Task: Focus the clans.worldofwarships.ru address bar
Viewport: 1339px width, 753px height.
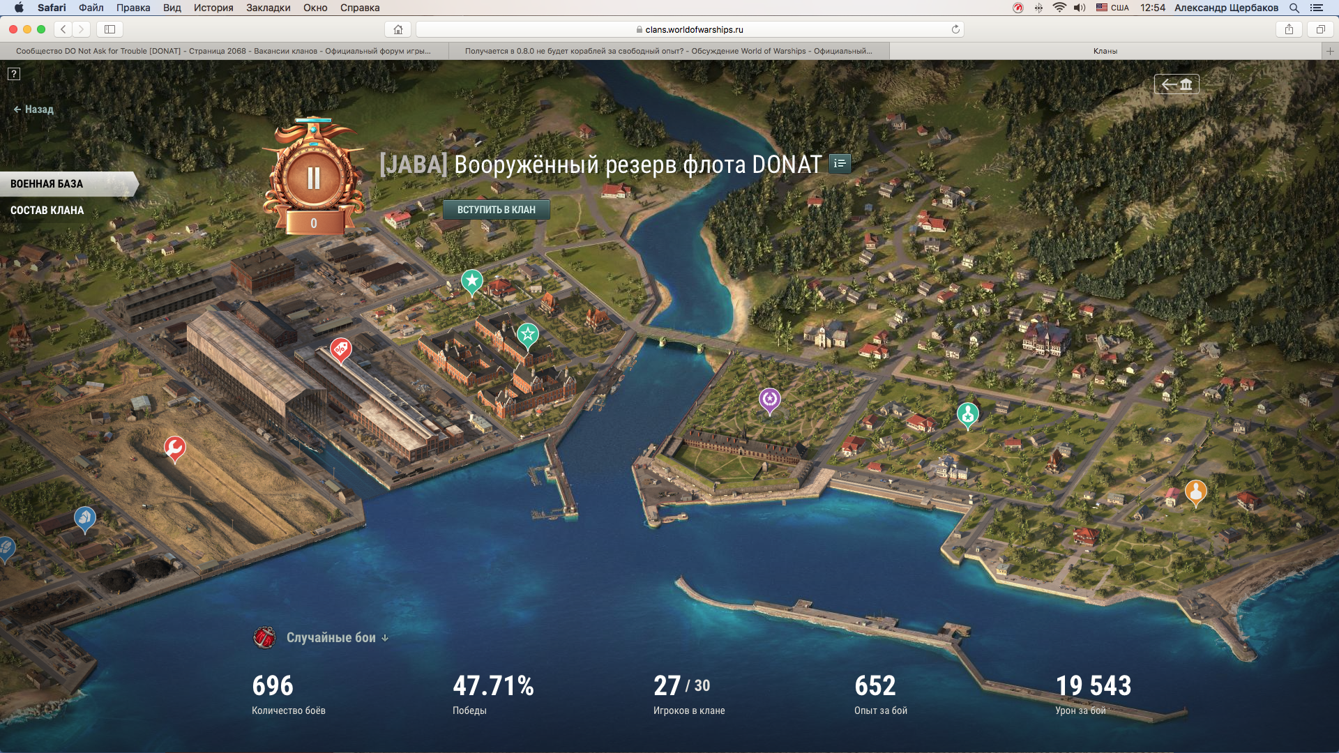Action: (690, 29)
